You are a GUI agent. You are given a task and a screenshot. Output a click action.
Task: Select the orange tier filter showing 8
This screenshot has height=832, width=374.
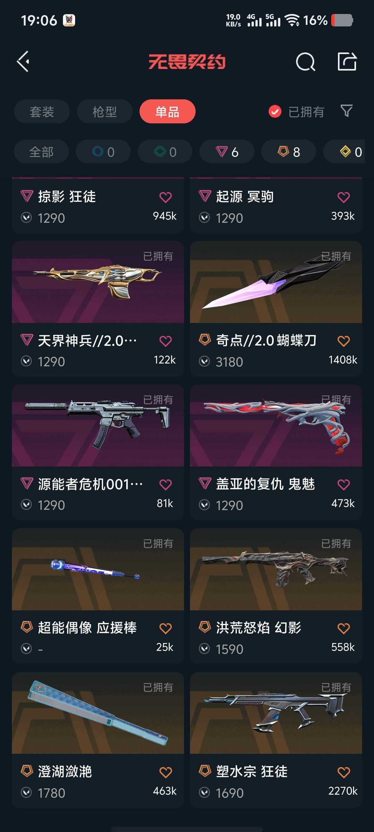(289, 151)
